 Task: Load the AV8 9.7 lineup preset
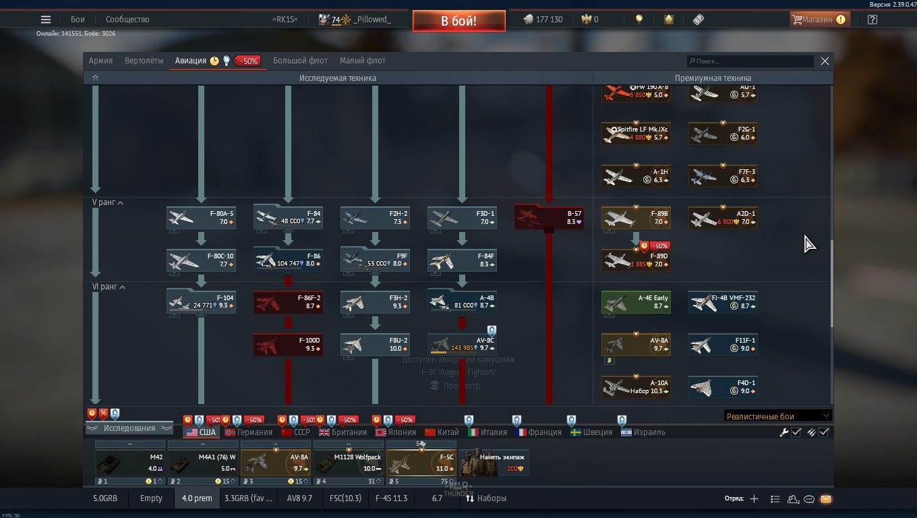click(299, 498)
